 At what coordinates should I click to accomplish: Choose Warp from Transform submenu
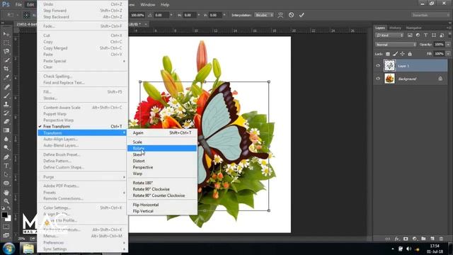click(162, 174)
